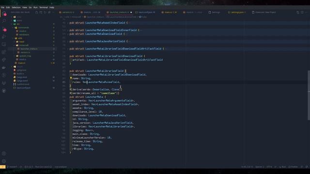
Task: Click New Folder icon in Explorer header
Action: tap(41, 12)
